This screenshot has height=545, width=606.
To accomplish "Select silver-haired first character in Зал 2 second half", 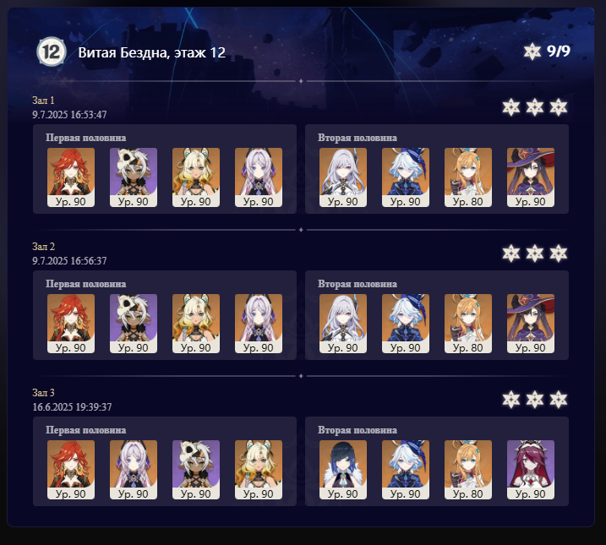I will (343, 324).
